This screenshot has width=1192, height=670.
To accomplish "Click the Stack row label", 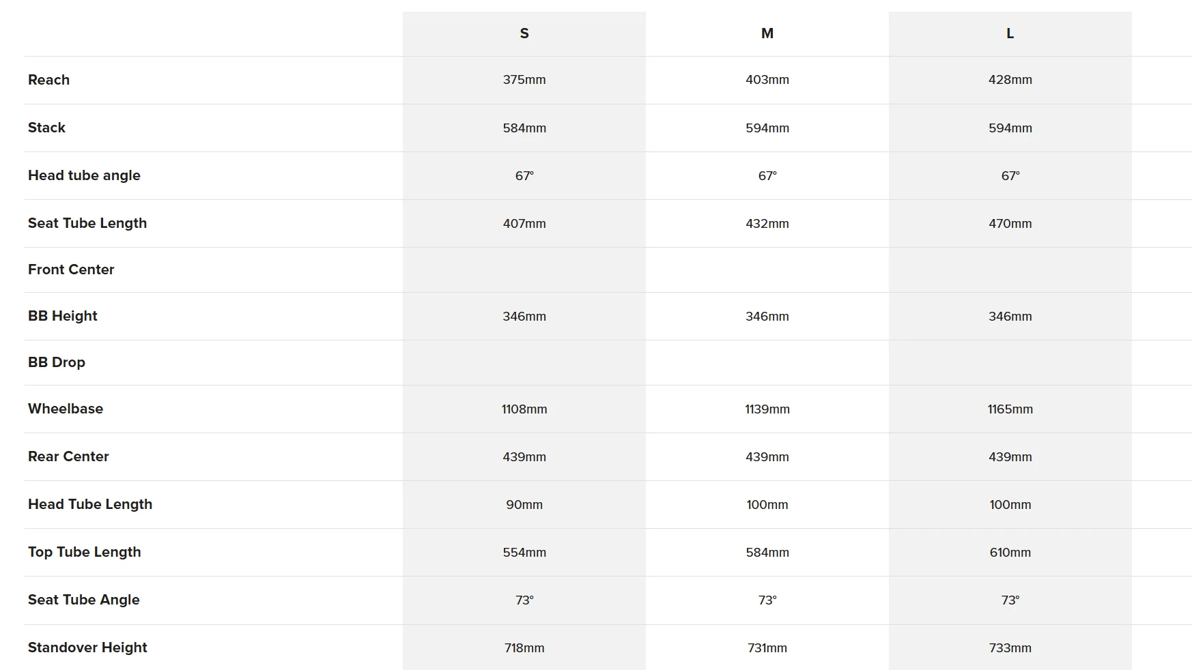I will tap(46, 128).
